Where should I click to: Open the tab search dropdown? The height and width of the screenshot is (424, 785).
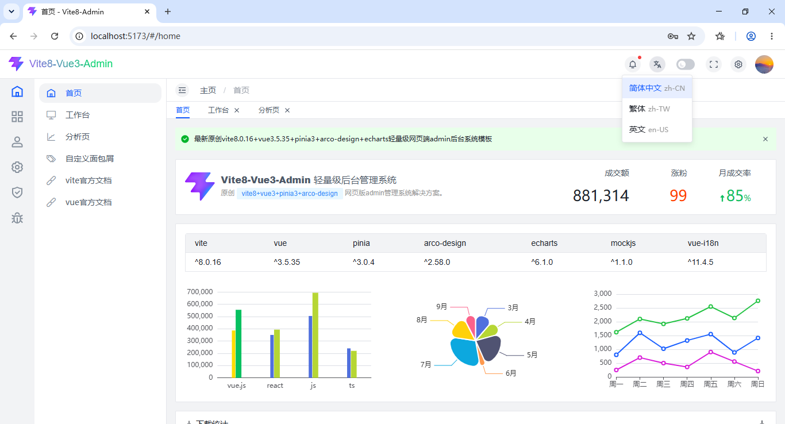tap(11, 11)
